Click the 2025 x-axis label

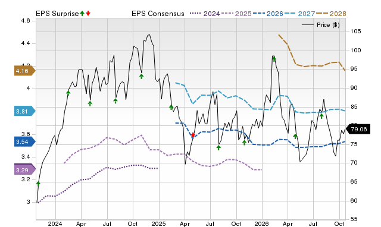coord(159,223)
